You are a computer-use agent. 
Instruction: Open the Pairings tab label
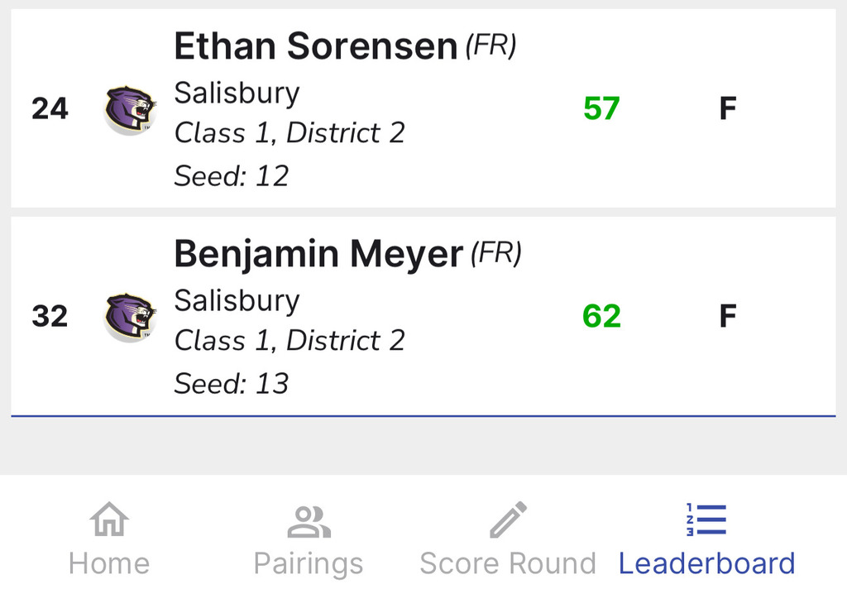click(309, 563)
